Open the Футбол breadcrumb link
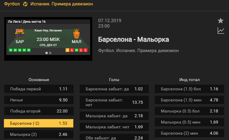This screenshot has height=140, width=229. pos(12,4)
